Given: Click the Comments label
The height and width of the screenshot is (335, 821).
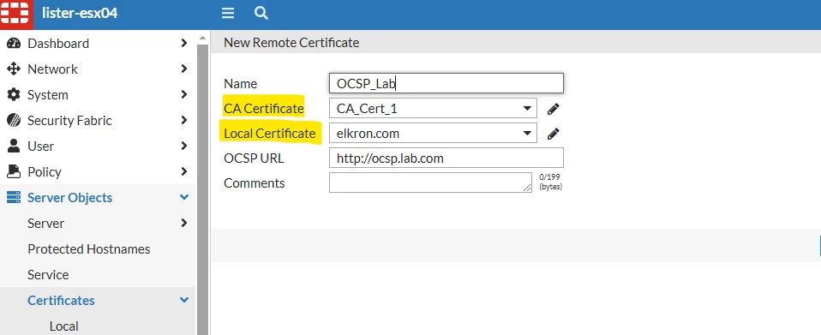Looking at the screenshot, I should click(255, 182).
